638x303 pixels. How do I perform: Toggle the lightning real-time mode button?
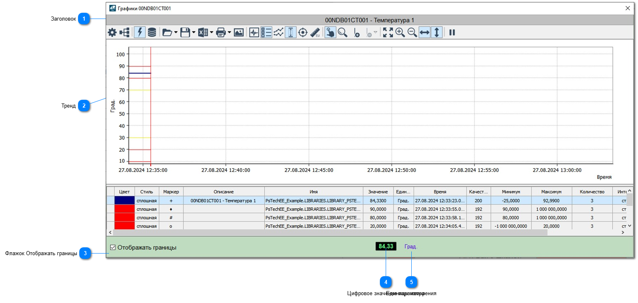(140, 33)
